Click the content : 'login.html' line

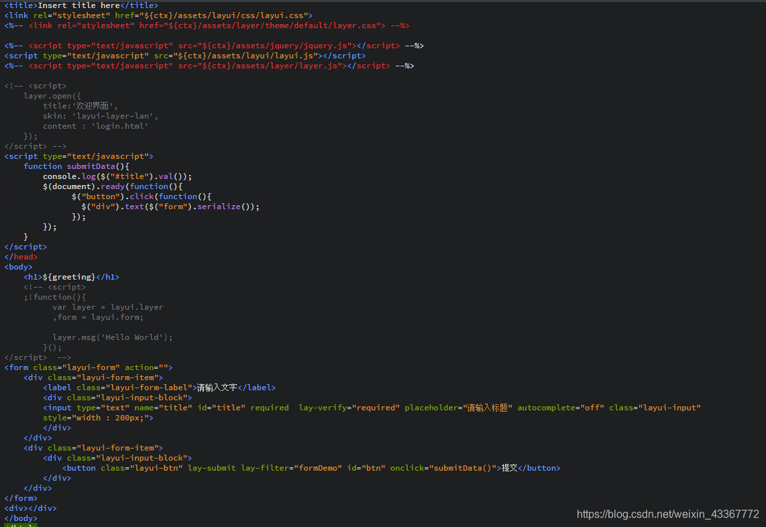[x=95, y=126]
